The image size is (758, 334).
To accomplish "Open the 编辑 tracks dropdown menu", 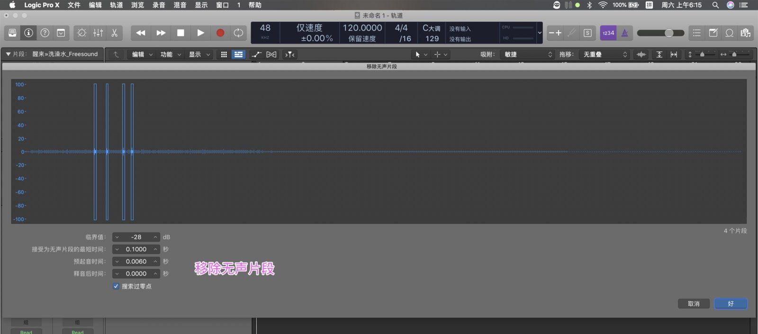I will click(142, 54).
